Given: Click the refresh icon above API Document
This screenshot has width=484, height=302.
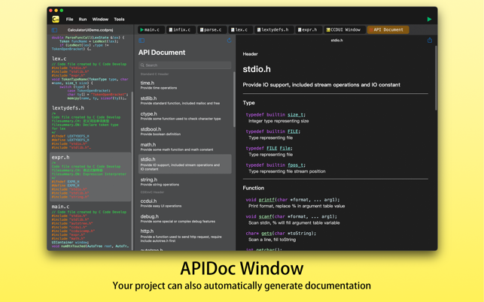Looking at the screenshot, I should 229,41.
